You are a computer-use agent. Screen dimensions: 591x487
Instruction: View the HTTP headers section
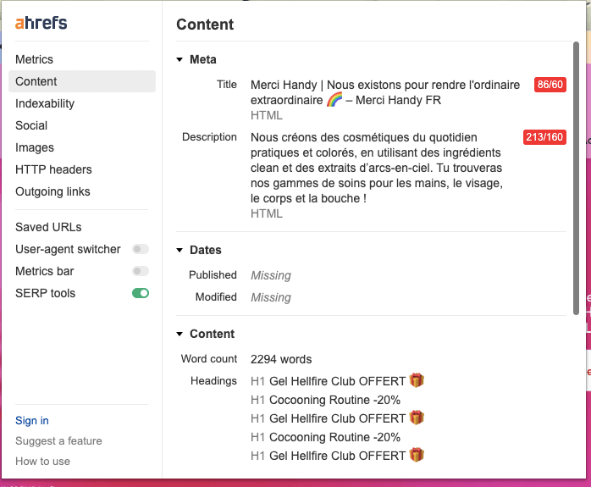[53, 169]
